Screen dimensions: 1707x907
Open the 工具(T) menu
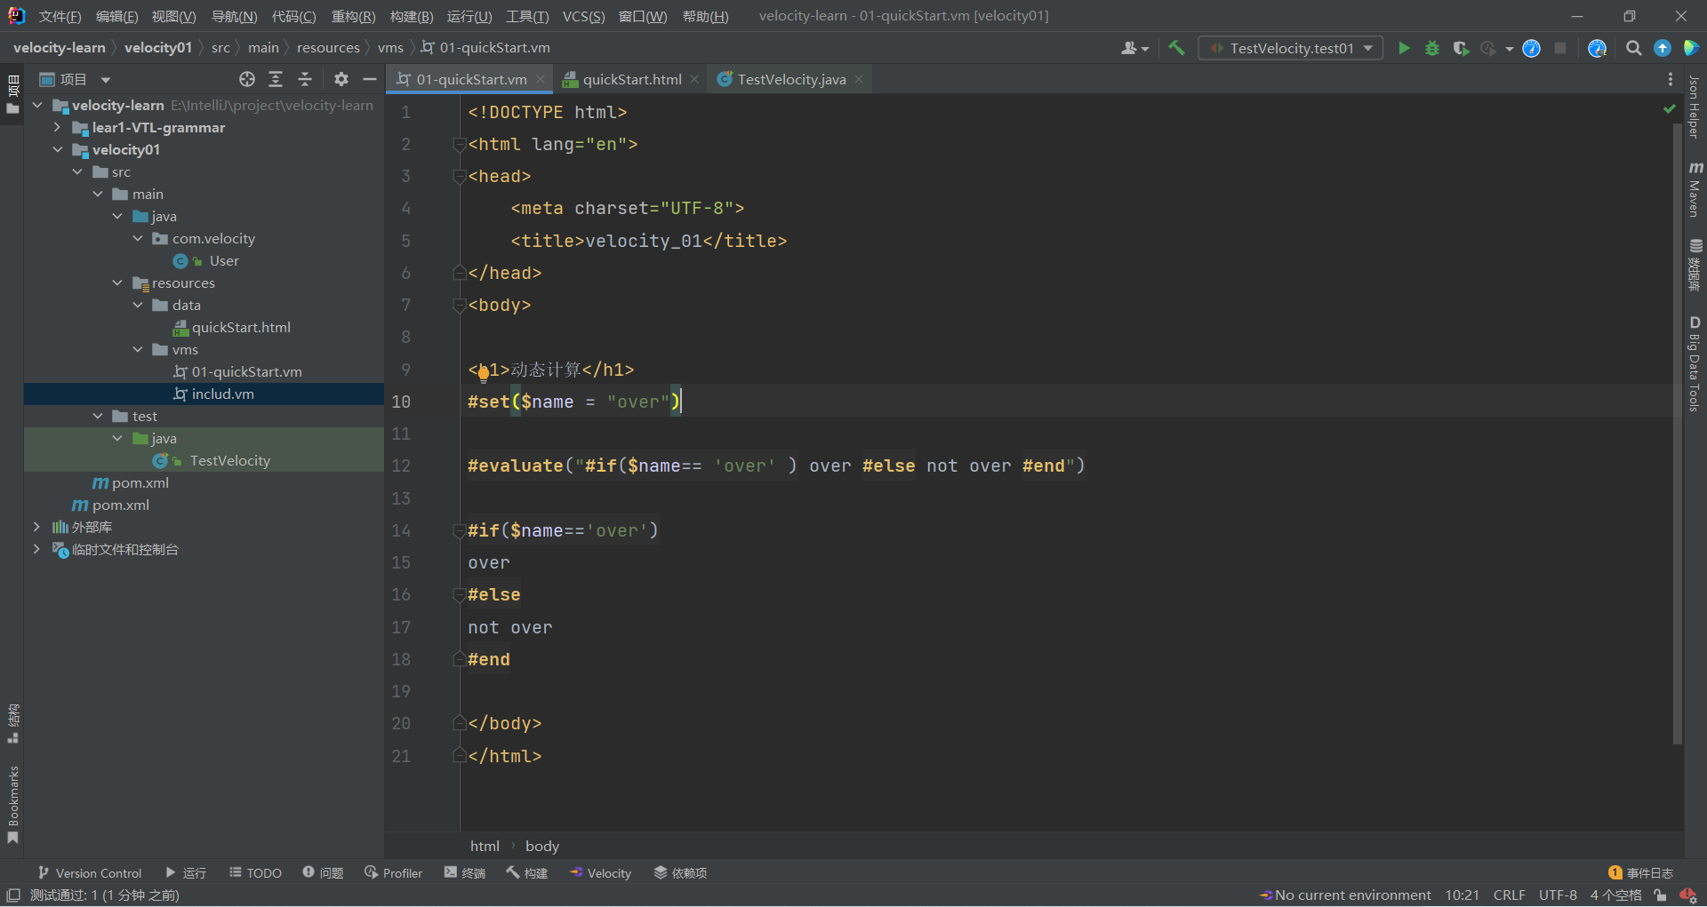527,16
